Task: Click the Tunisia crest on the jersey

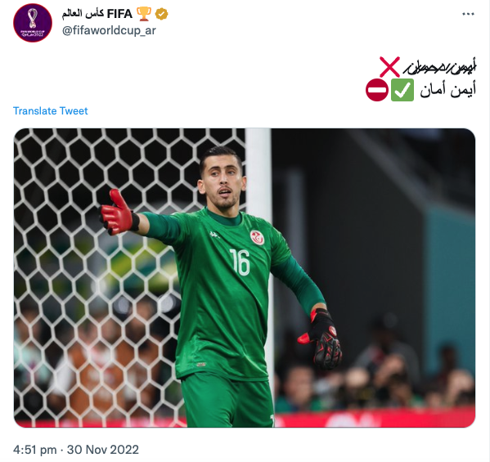Action: 257,237
